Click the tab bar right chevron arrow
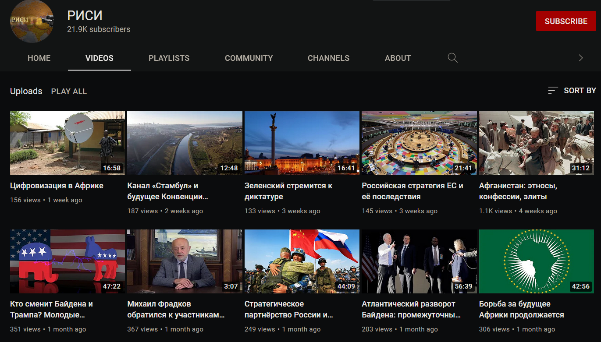The width and height of the screenshot is (601, 342). click(x=581, y=58)
